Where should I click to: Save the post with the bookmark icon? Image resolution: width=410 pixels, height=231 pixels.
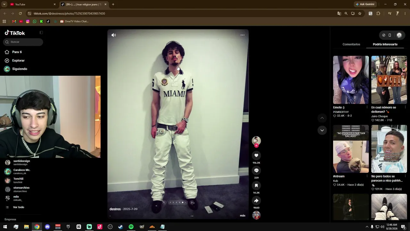pos(256,185)
